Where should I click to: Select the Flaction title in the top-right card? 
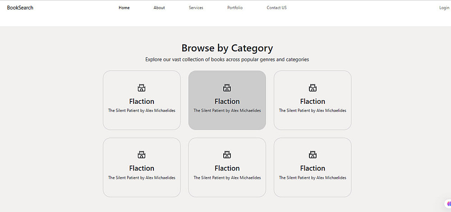(x=313, y=101)
